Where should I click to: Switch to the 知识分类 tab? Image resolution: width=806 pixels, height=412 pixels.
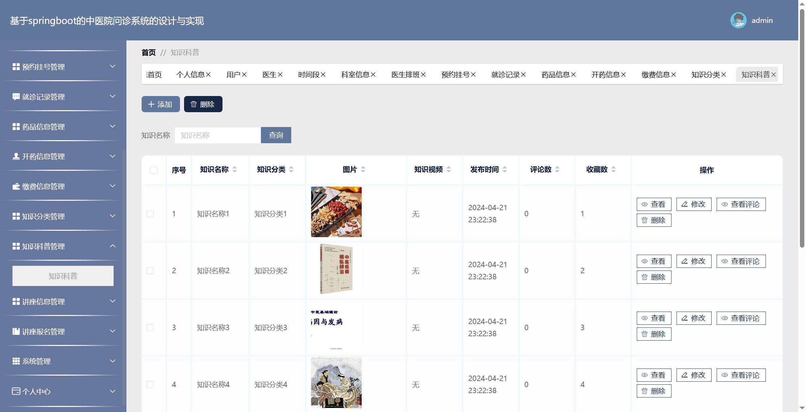coord(706,74)
